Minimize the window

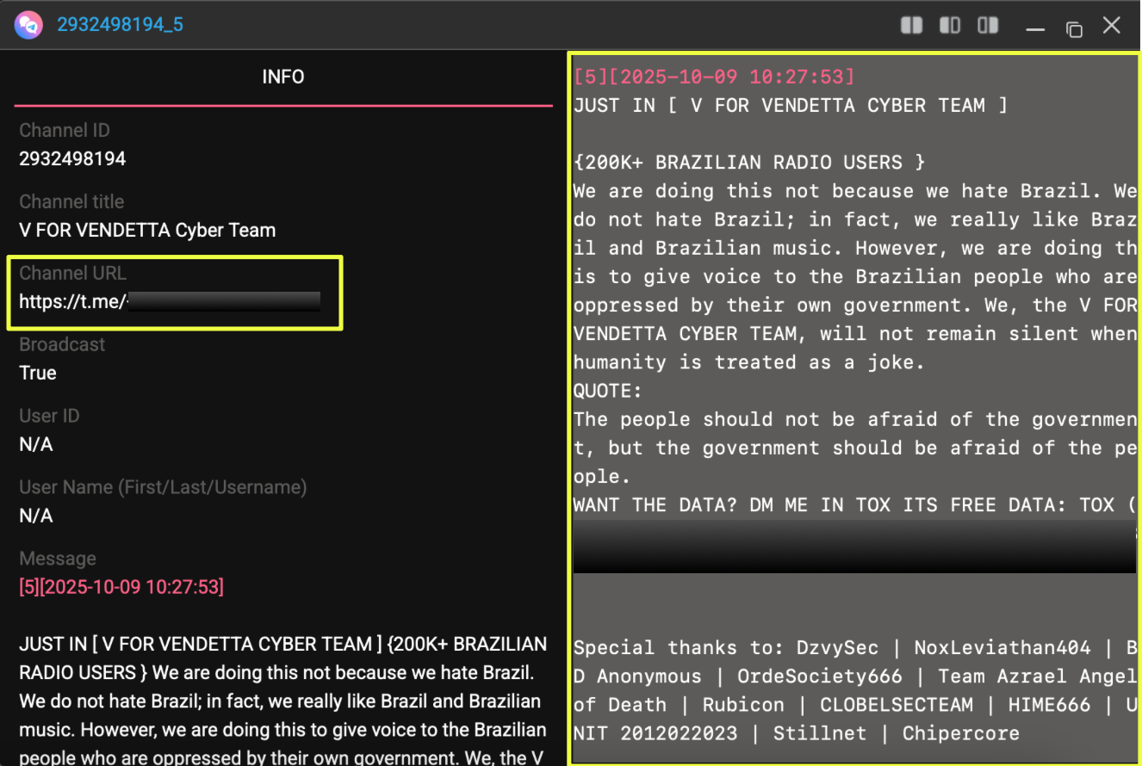(x=1035, y=28)
